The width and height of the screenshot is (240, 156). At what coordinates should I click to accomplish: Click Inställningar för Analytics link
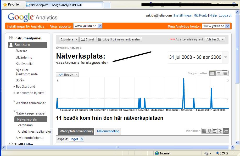pos(26,27)
